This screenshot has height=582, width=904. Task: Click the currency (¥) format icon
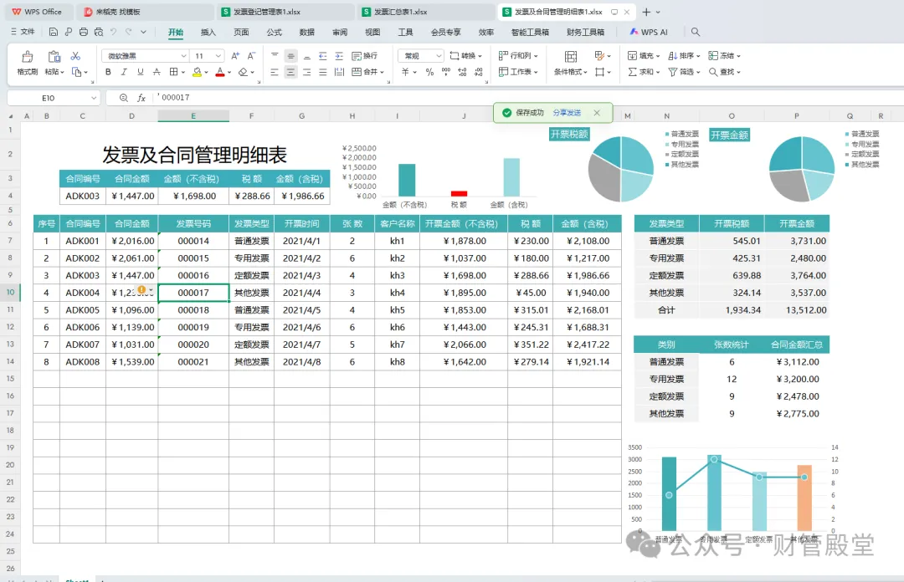pos(405,72)
